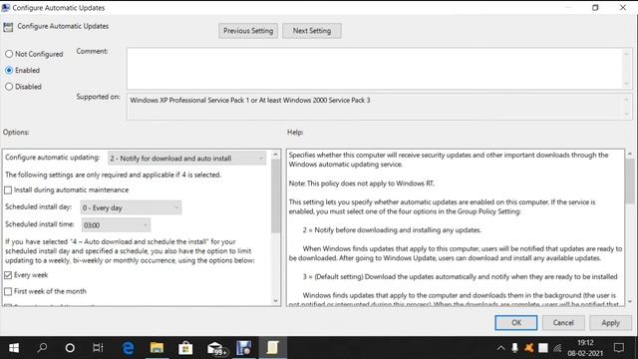
Task: Open File Explorer from taskbar
Action: 157,348
